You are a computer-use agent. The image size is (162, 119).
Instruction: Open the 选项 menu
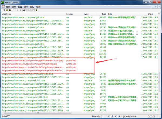[x=26, y=6]
